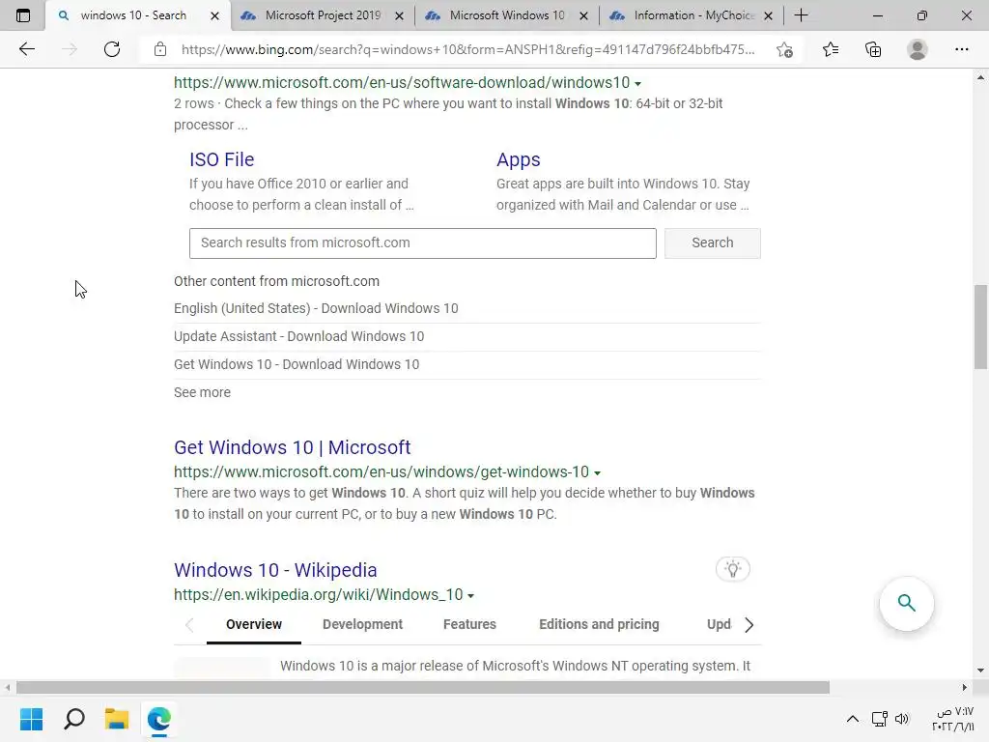Click the en.wikipedia.org/wiki/Windows_10 URL text

click(319, 594)
